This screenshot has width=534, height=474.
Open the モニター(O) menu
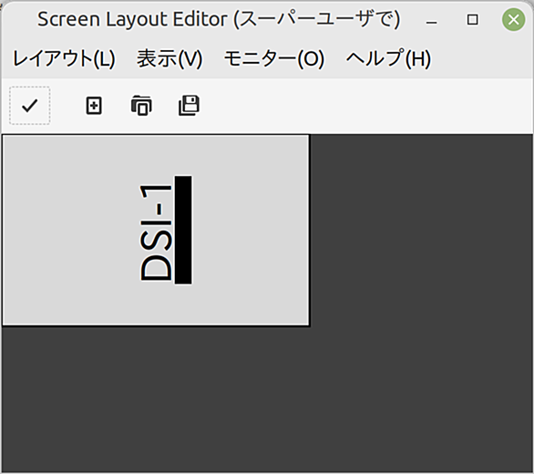[x=273, y=58]
